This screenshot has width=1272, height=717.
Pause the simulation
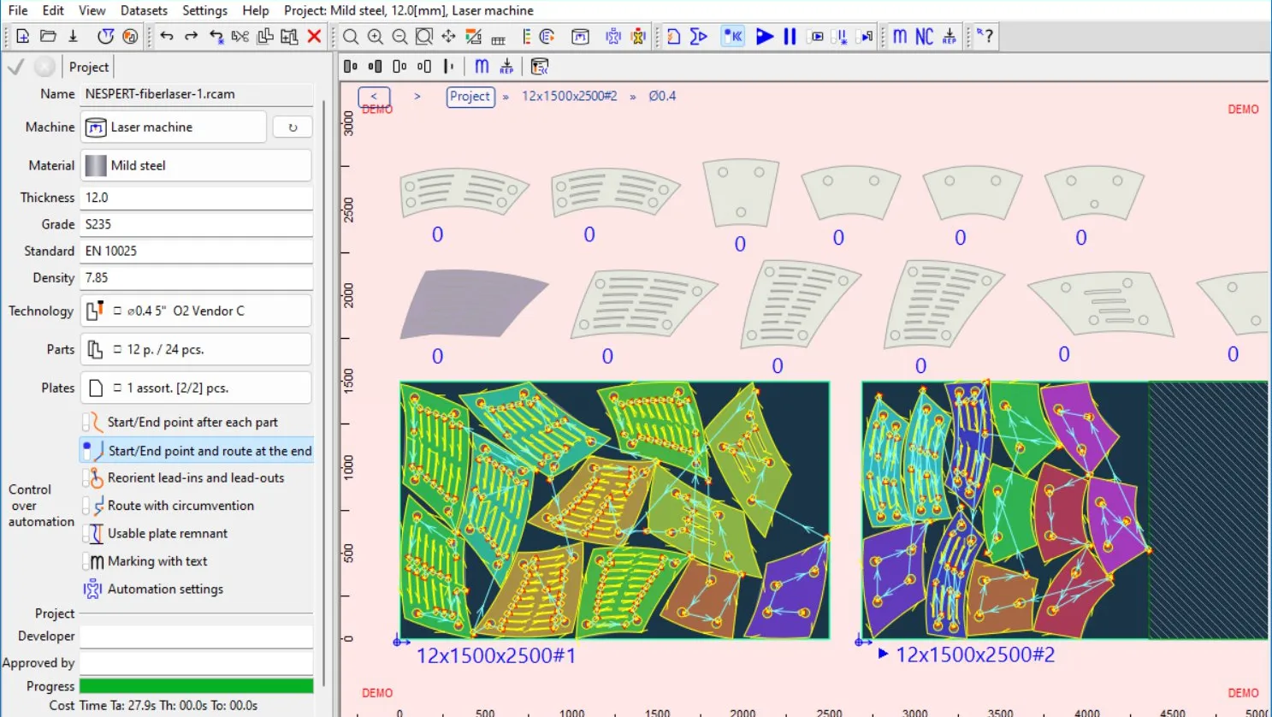789,37
